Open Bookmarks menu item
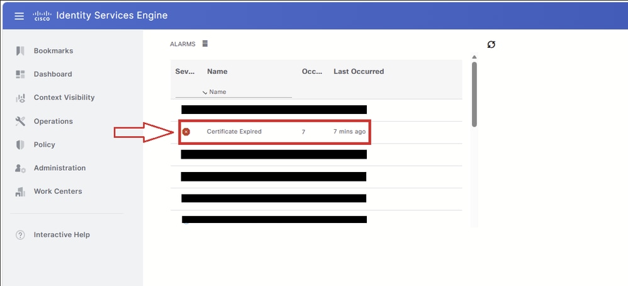The width and height of the screenshot is (628, 286). [x=53, y=51]
